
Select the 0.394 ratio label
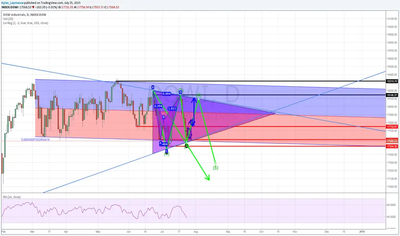coord(158,106)
